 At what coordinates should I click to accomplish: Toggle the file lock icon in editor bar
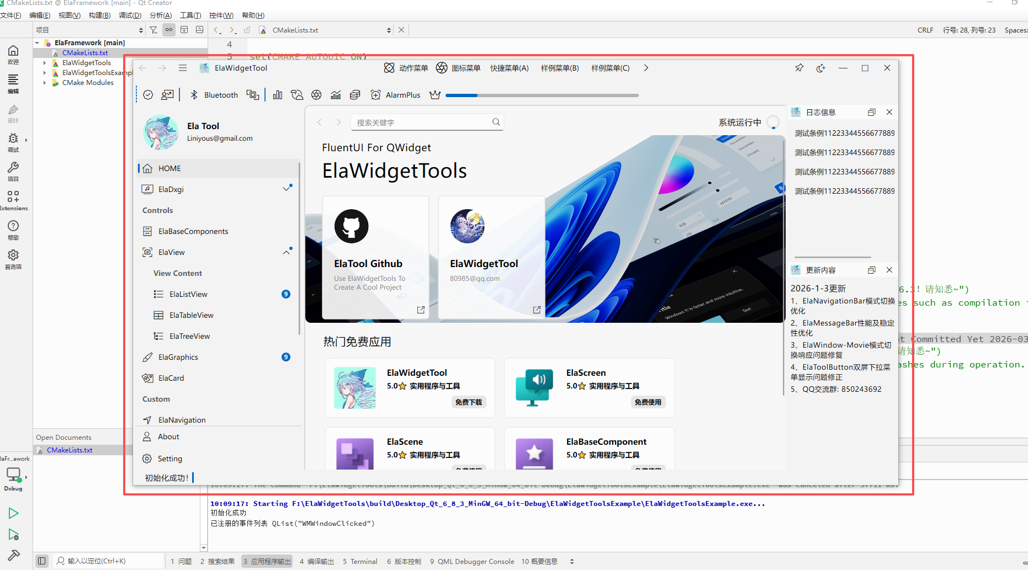(247, 30)
